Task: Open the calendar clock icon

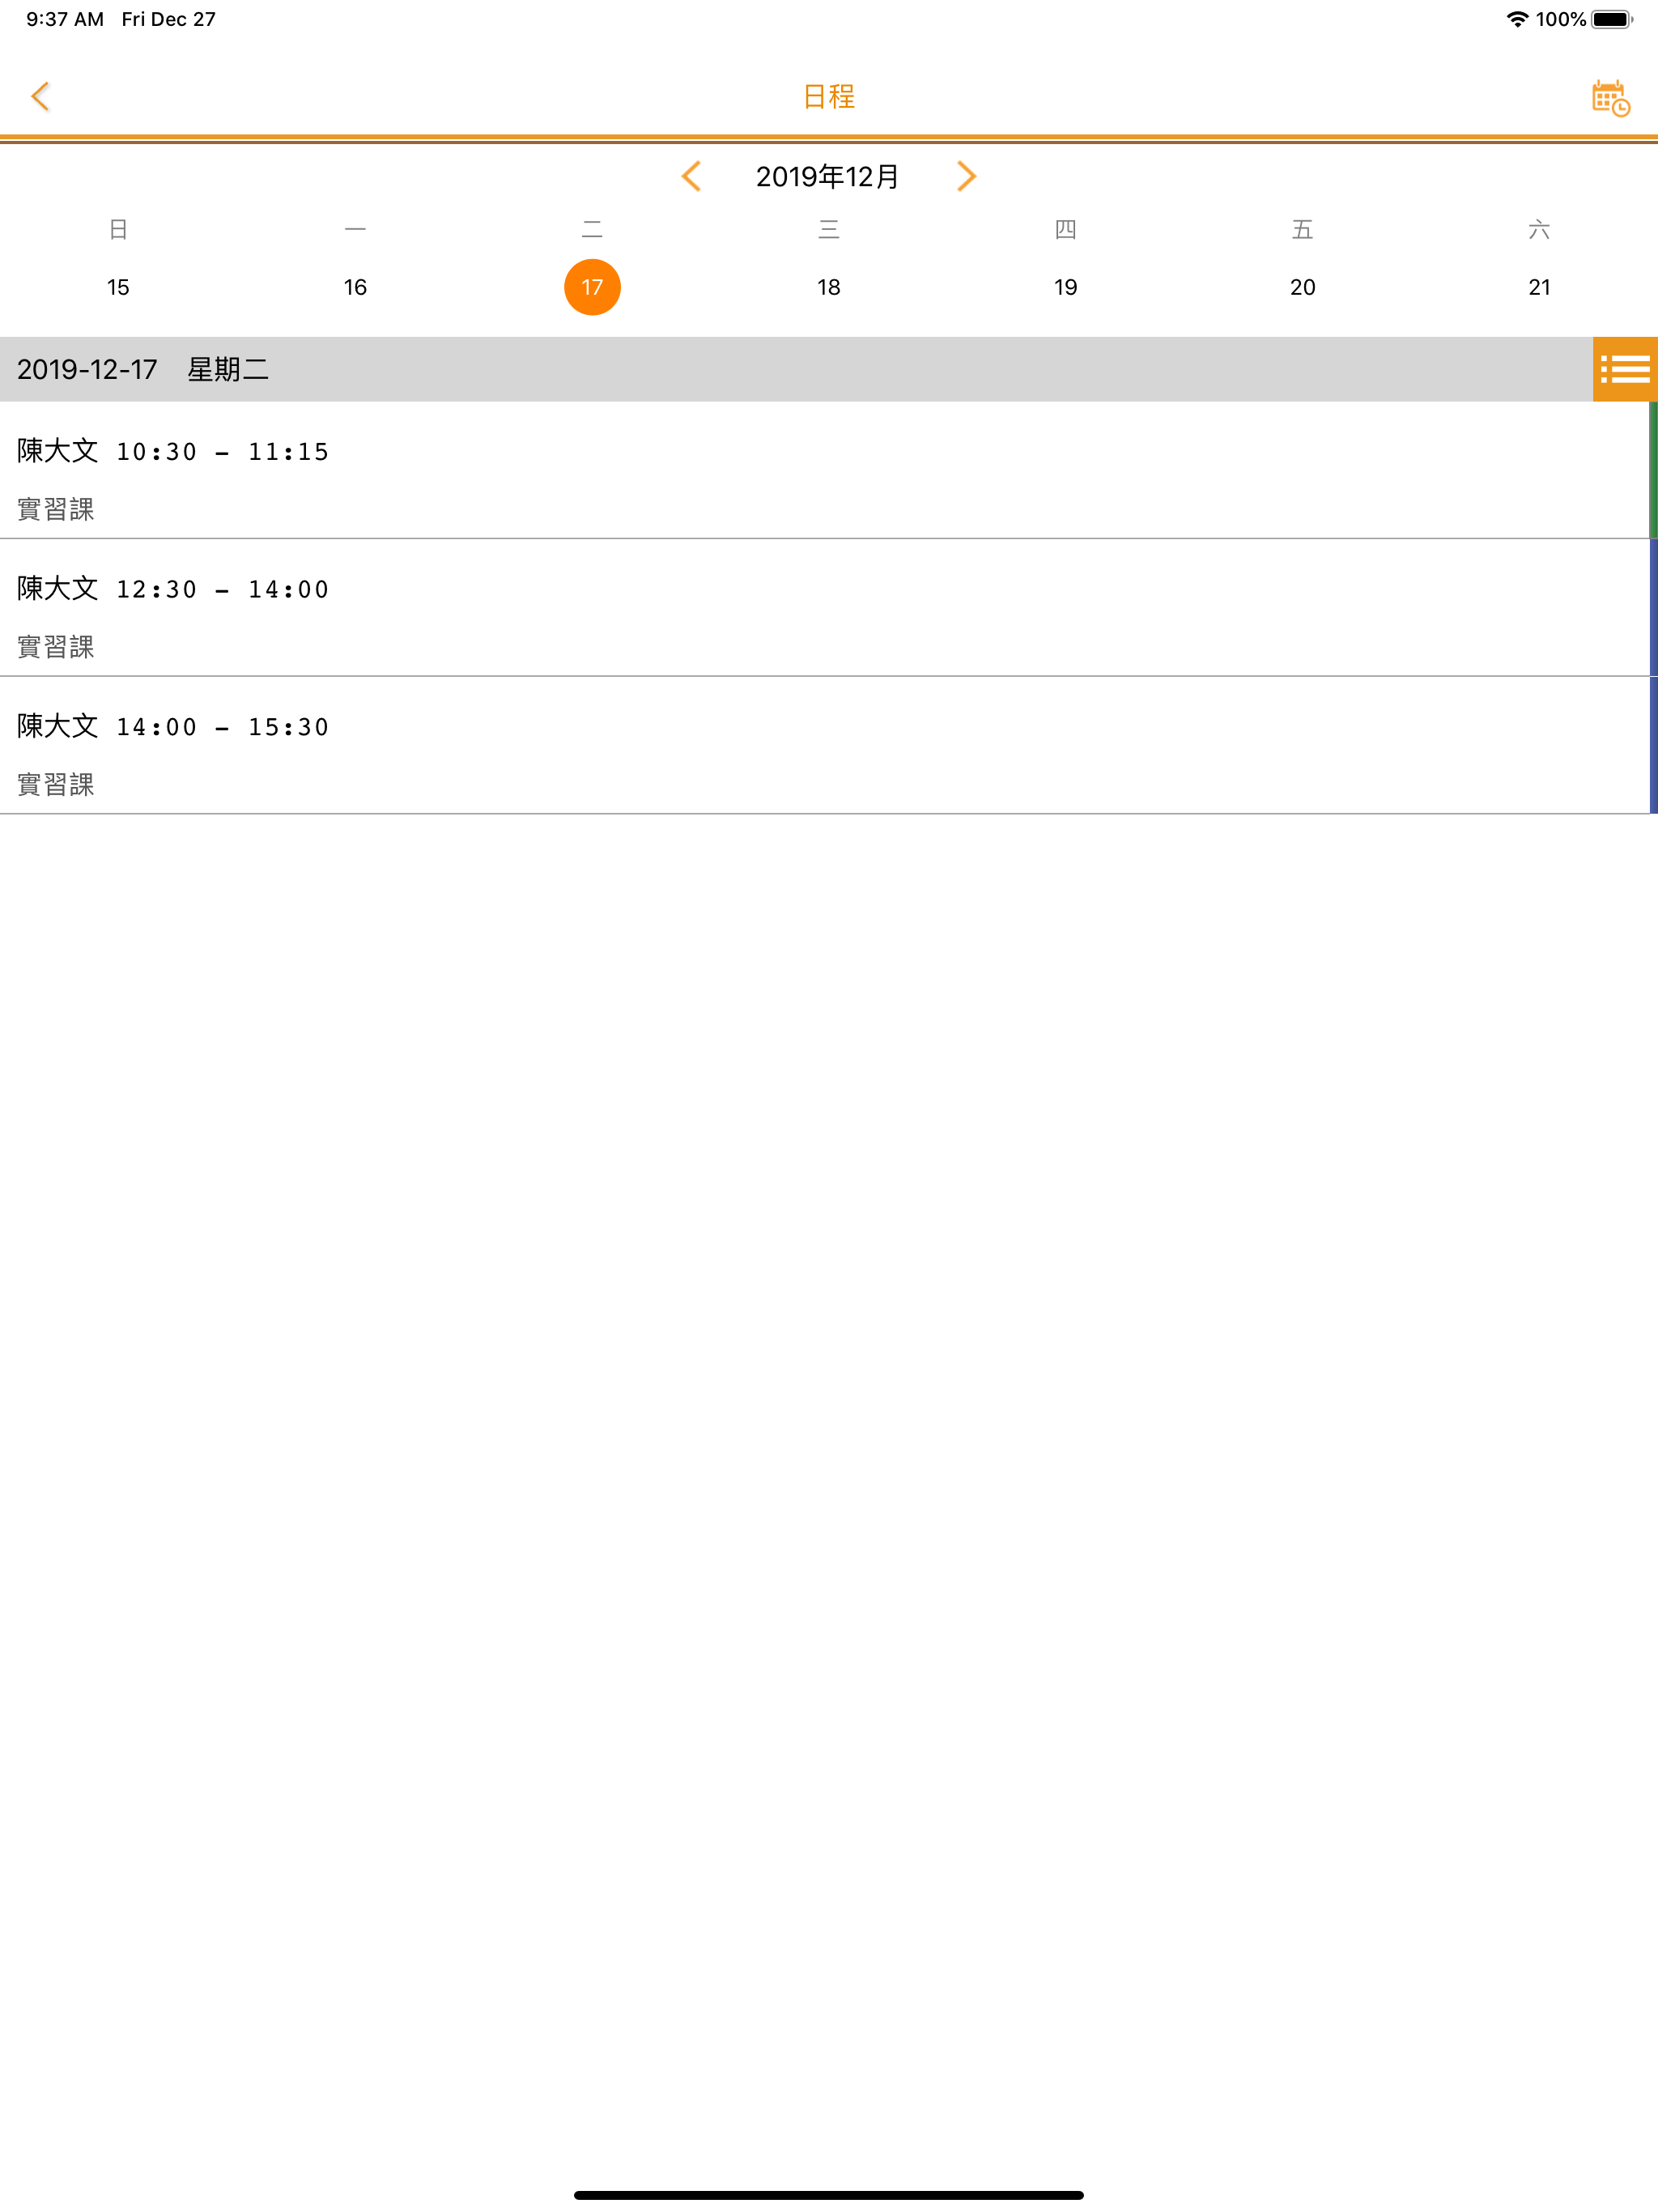Action: tap(1611, 98)
